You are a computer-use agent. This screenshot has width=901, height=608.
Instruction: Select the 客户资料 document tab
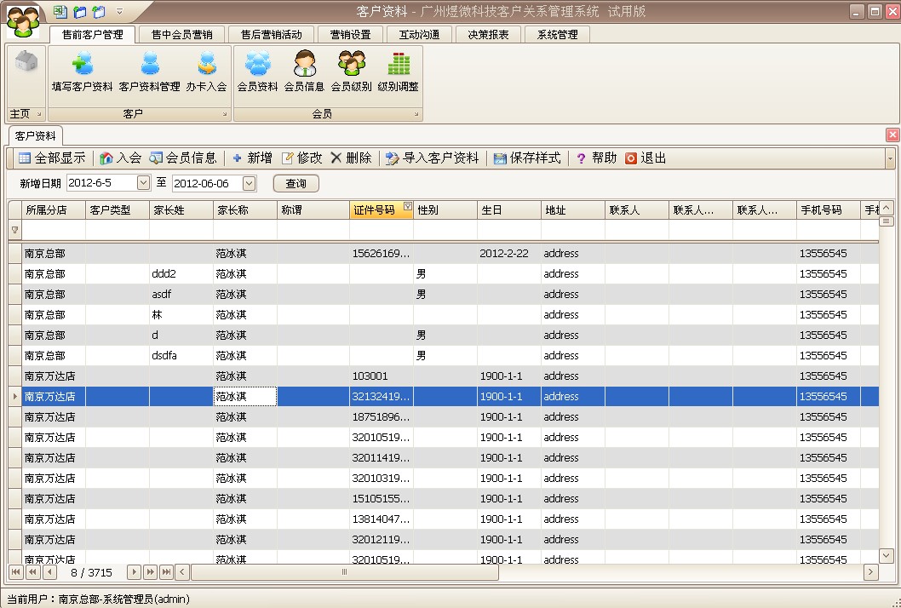[35, 136]
